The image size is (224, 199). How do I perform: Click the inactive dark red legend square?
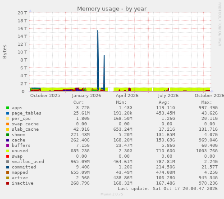[8, 183]
